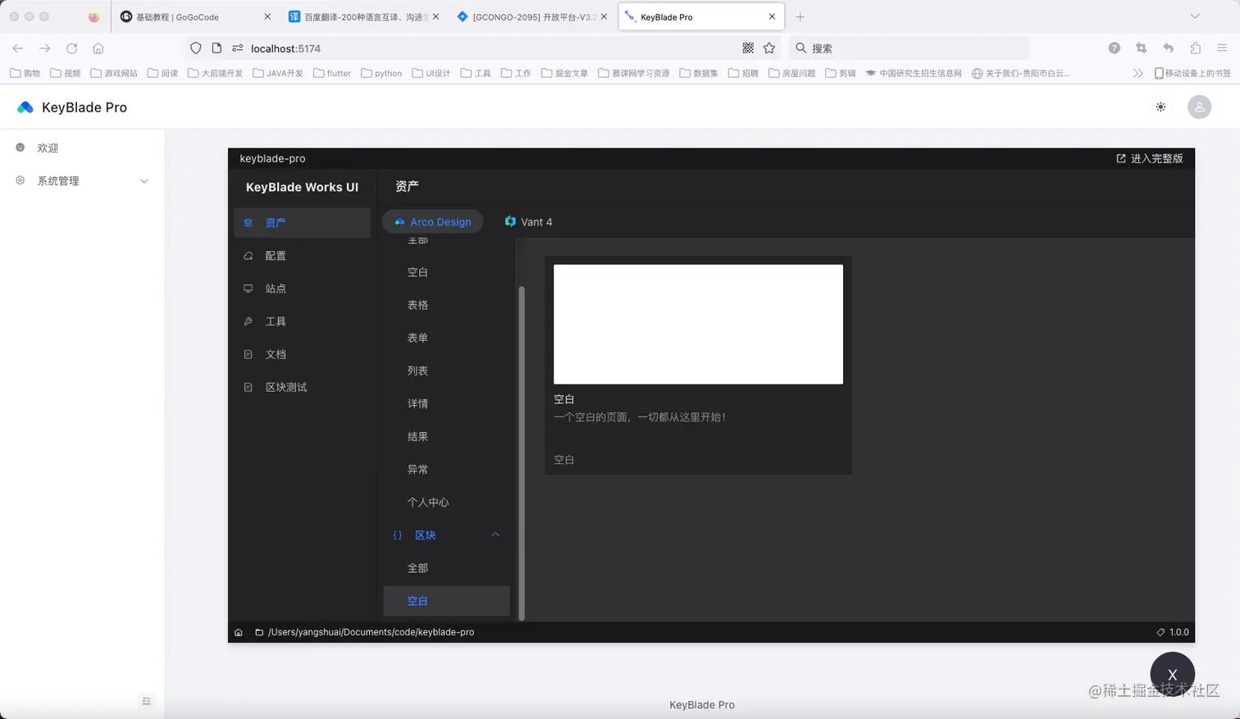Switch to the GCONGO-2095 开放平台 tab

(x=533, y=16)
